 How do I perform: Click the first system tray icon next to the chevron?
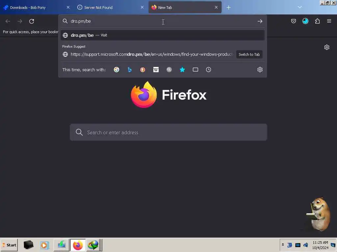tap(290, 245)
